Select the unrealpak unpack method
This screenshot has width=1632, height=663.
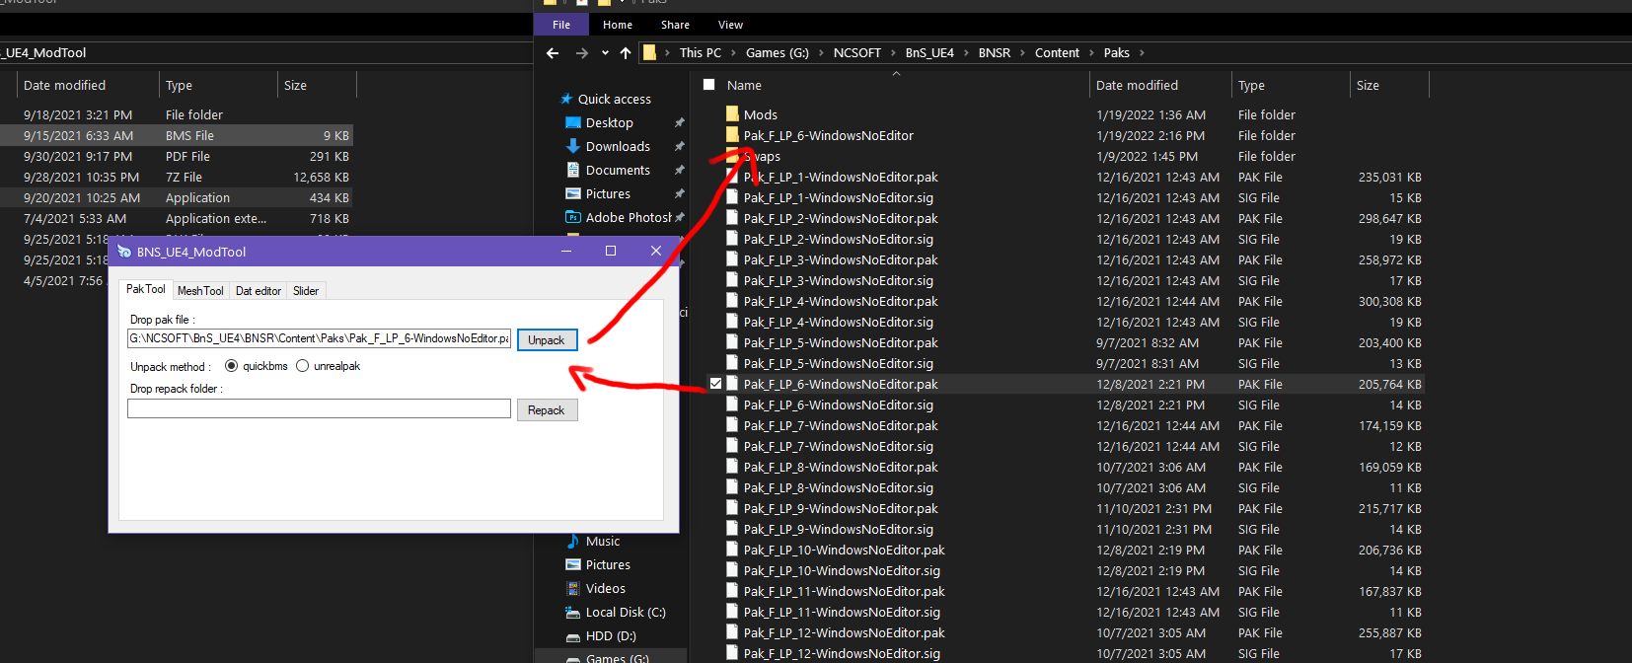tap(302, 366)
